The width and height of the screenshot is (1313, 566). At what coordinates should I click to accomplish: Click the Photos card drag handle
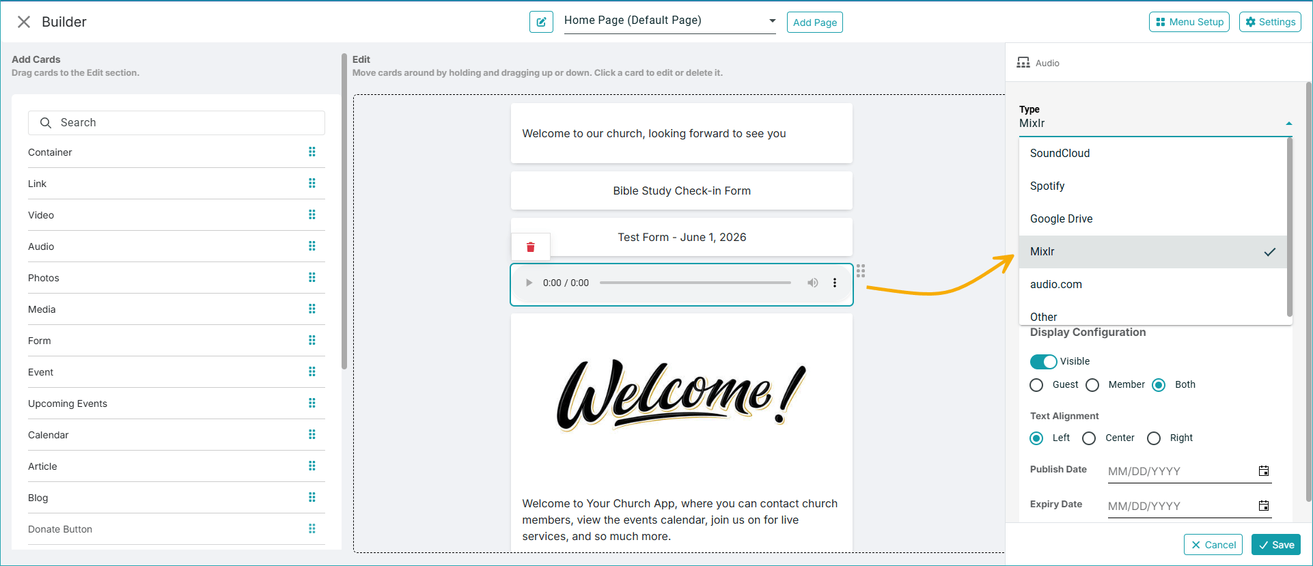[312, 277]
